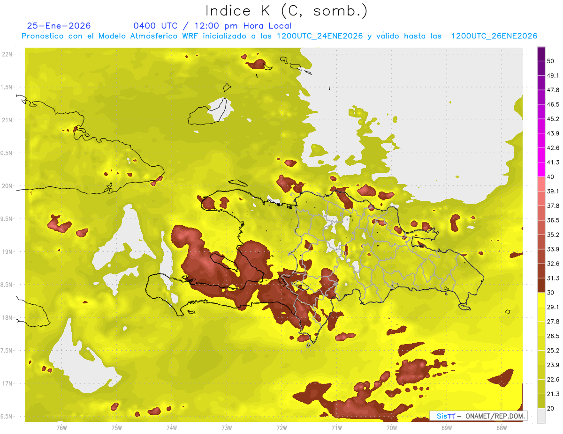563x434 pixels.
Task: Click the latitude label '19N'
Action: [x=8, y=251]
